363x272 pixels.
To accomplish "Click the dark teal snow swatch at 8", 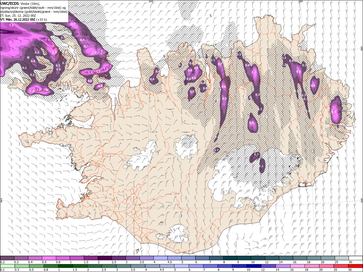I will (230, 258).
